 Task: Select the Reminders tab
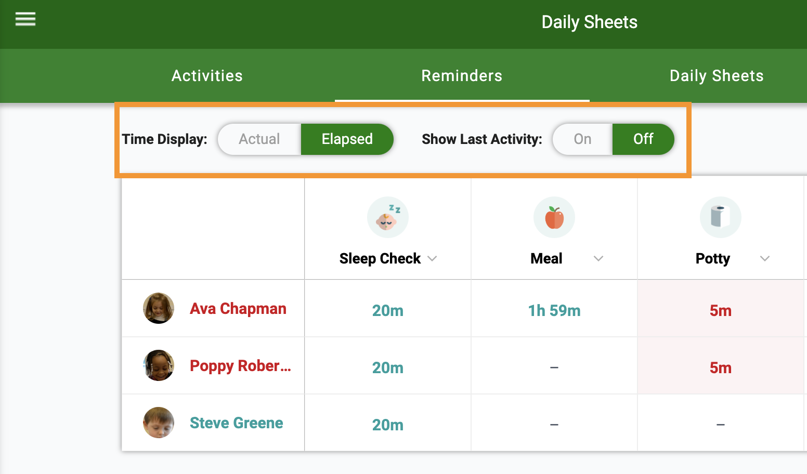pyautogui.click(x=462, y=76)
